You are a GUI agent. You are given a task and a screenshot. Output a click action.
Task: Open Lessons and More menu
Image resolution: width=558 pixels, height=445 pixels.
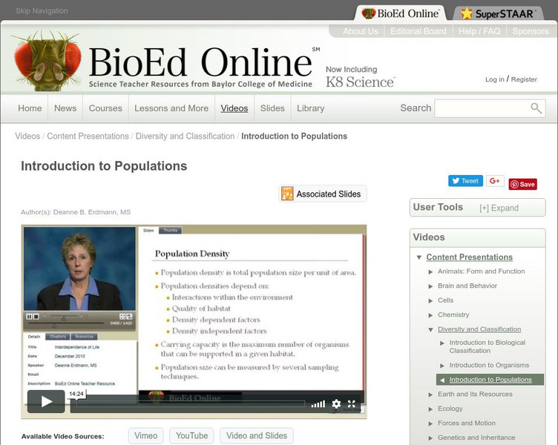(171, 108)
